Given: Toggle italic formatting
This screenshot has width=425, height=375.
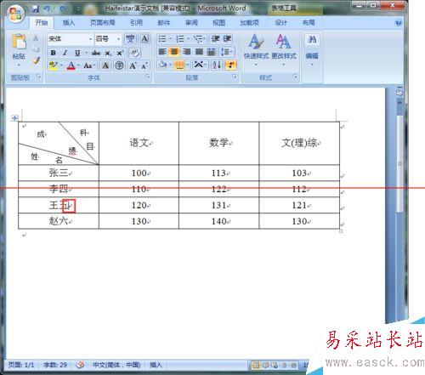Looking at the screenshot, I should point(65,53).
